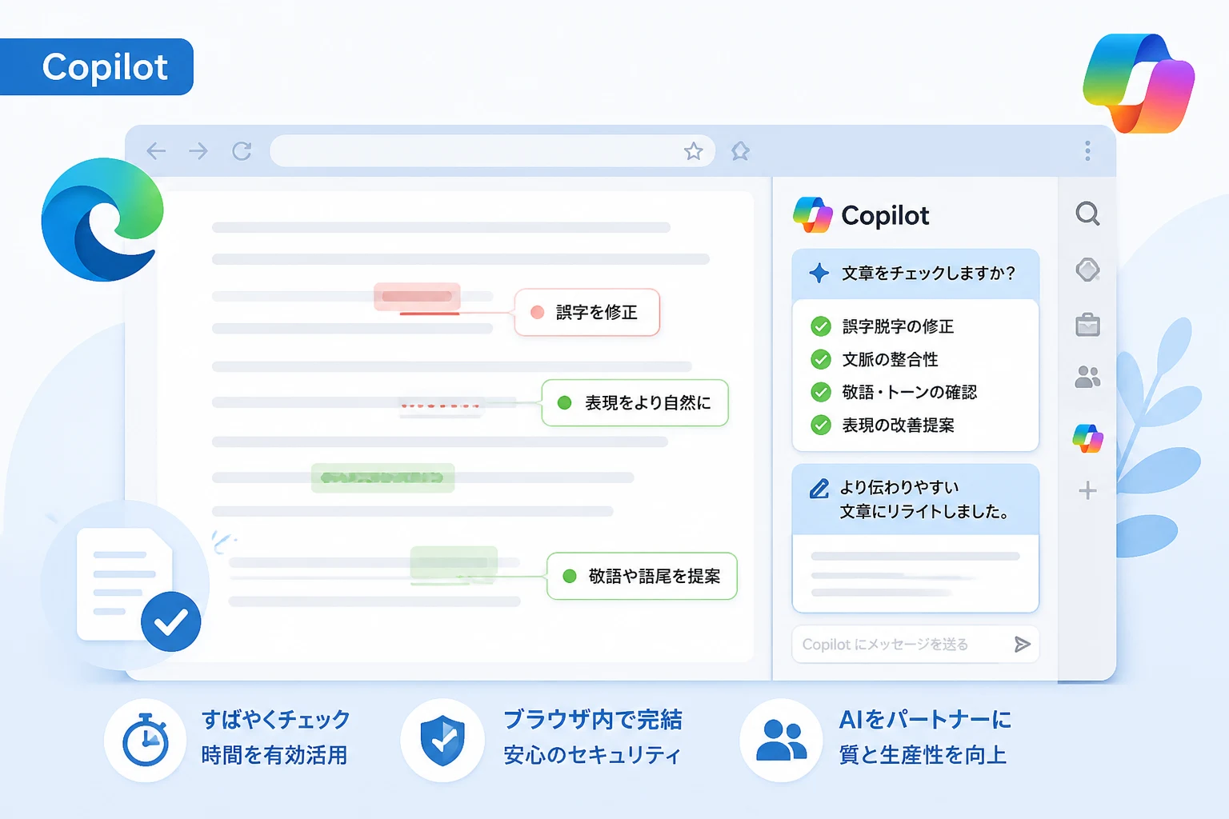
Task: Click the hexagon icon in the sidebar
Action: click(x=1087, y=270)
